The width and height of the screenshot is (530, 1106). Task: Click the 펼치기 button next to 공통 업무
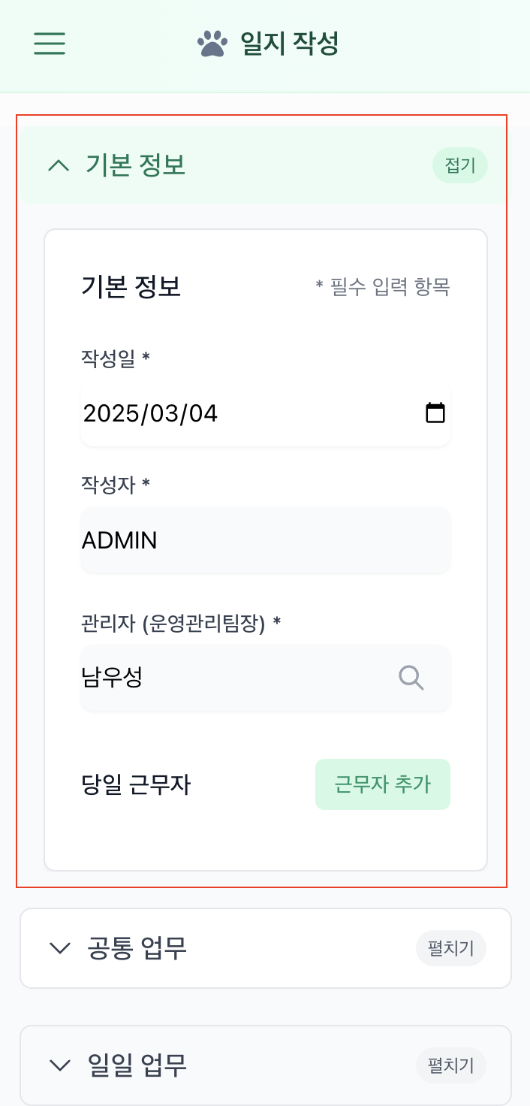pyautogui.click(x=450, y=948)
